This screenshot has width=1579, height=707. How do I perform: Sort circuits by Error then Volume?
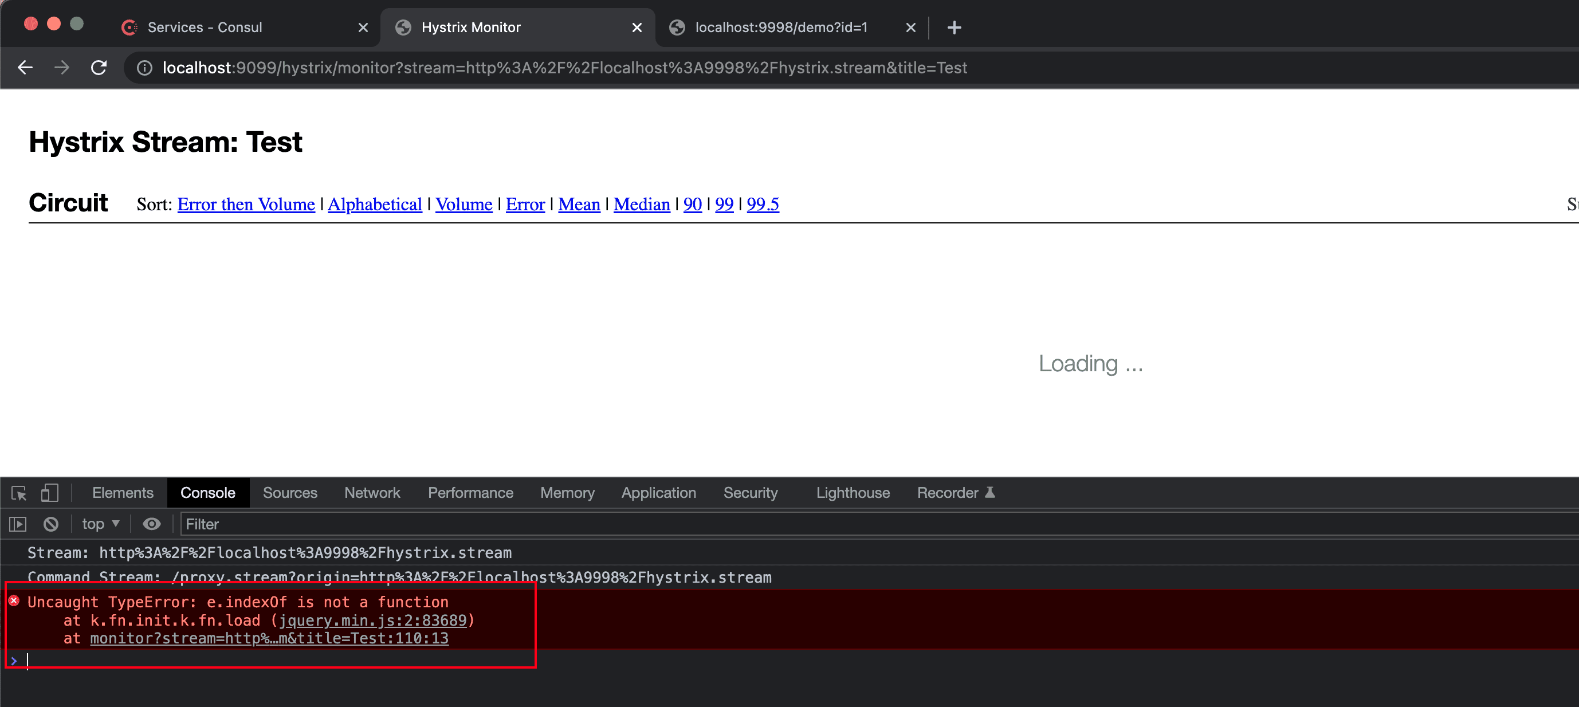coord(246,204)
